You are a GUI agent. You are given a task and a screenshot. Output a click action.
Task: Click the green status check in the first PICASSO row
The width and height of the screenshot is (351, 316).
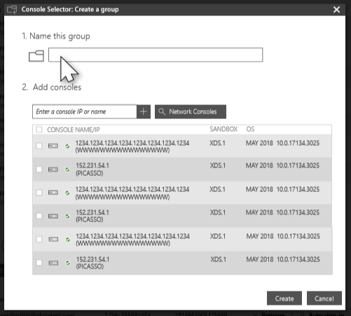67,170
